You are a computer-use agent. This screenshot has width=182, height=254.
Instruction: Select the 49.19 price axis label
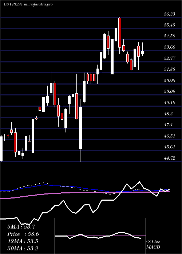tap(169, 103)
